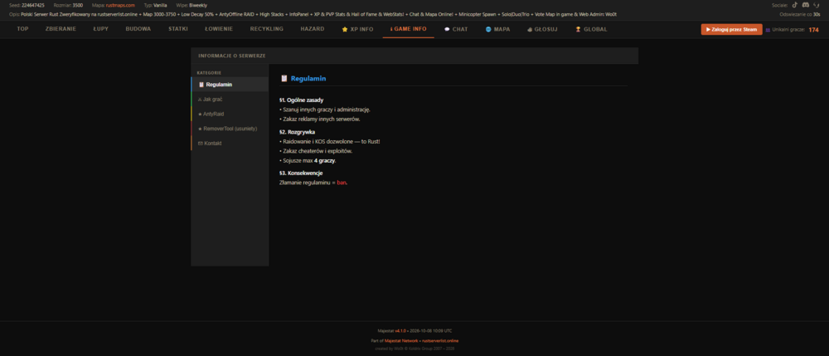
Task: Click the §3. Konsekwencje heading
Action: [x=301, y=173]
